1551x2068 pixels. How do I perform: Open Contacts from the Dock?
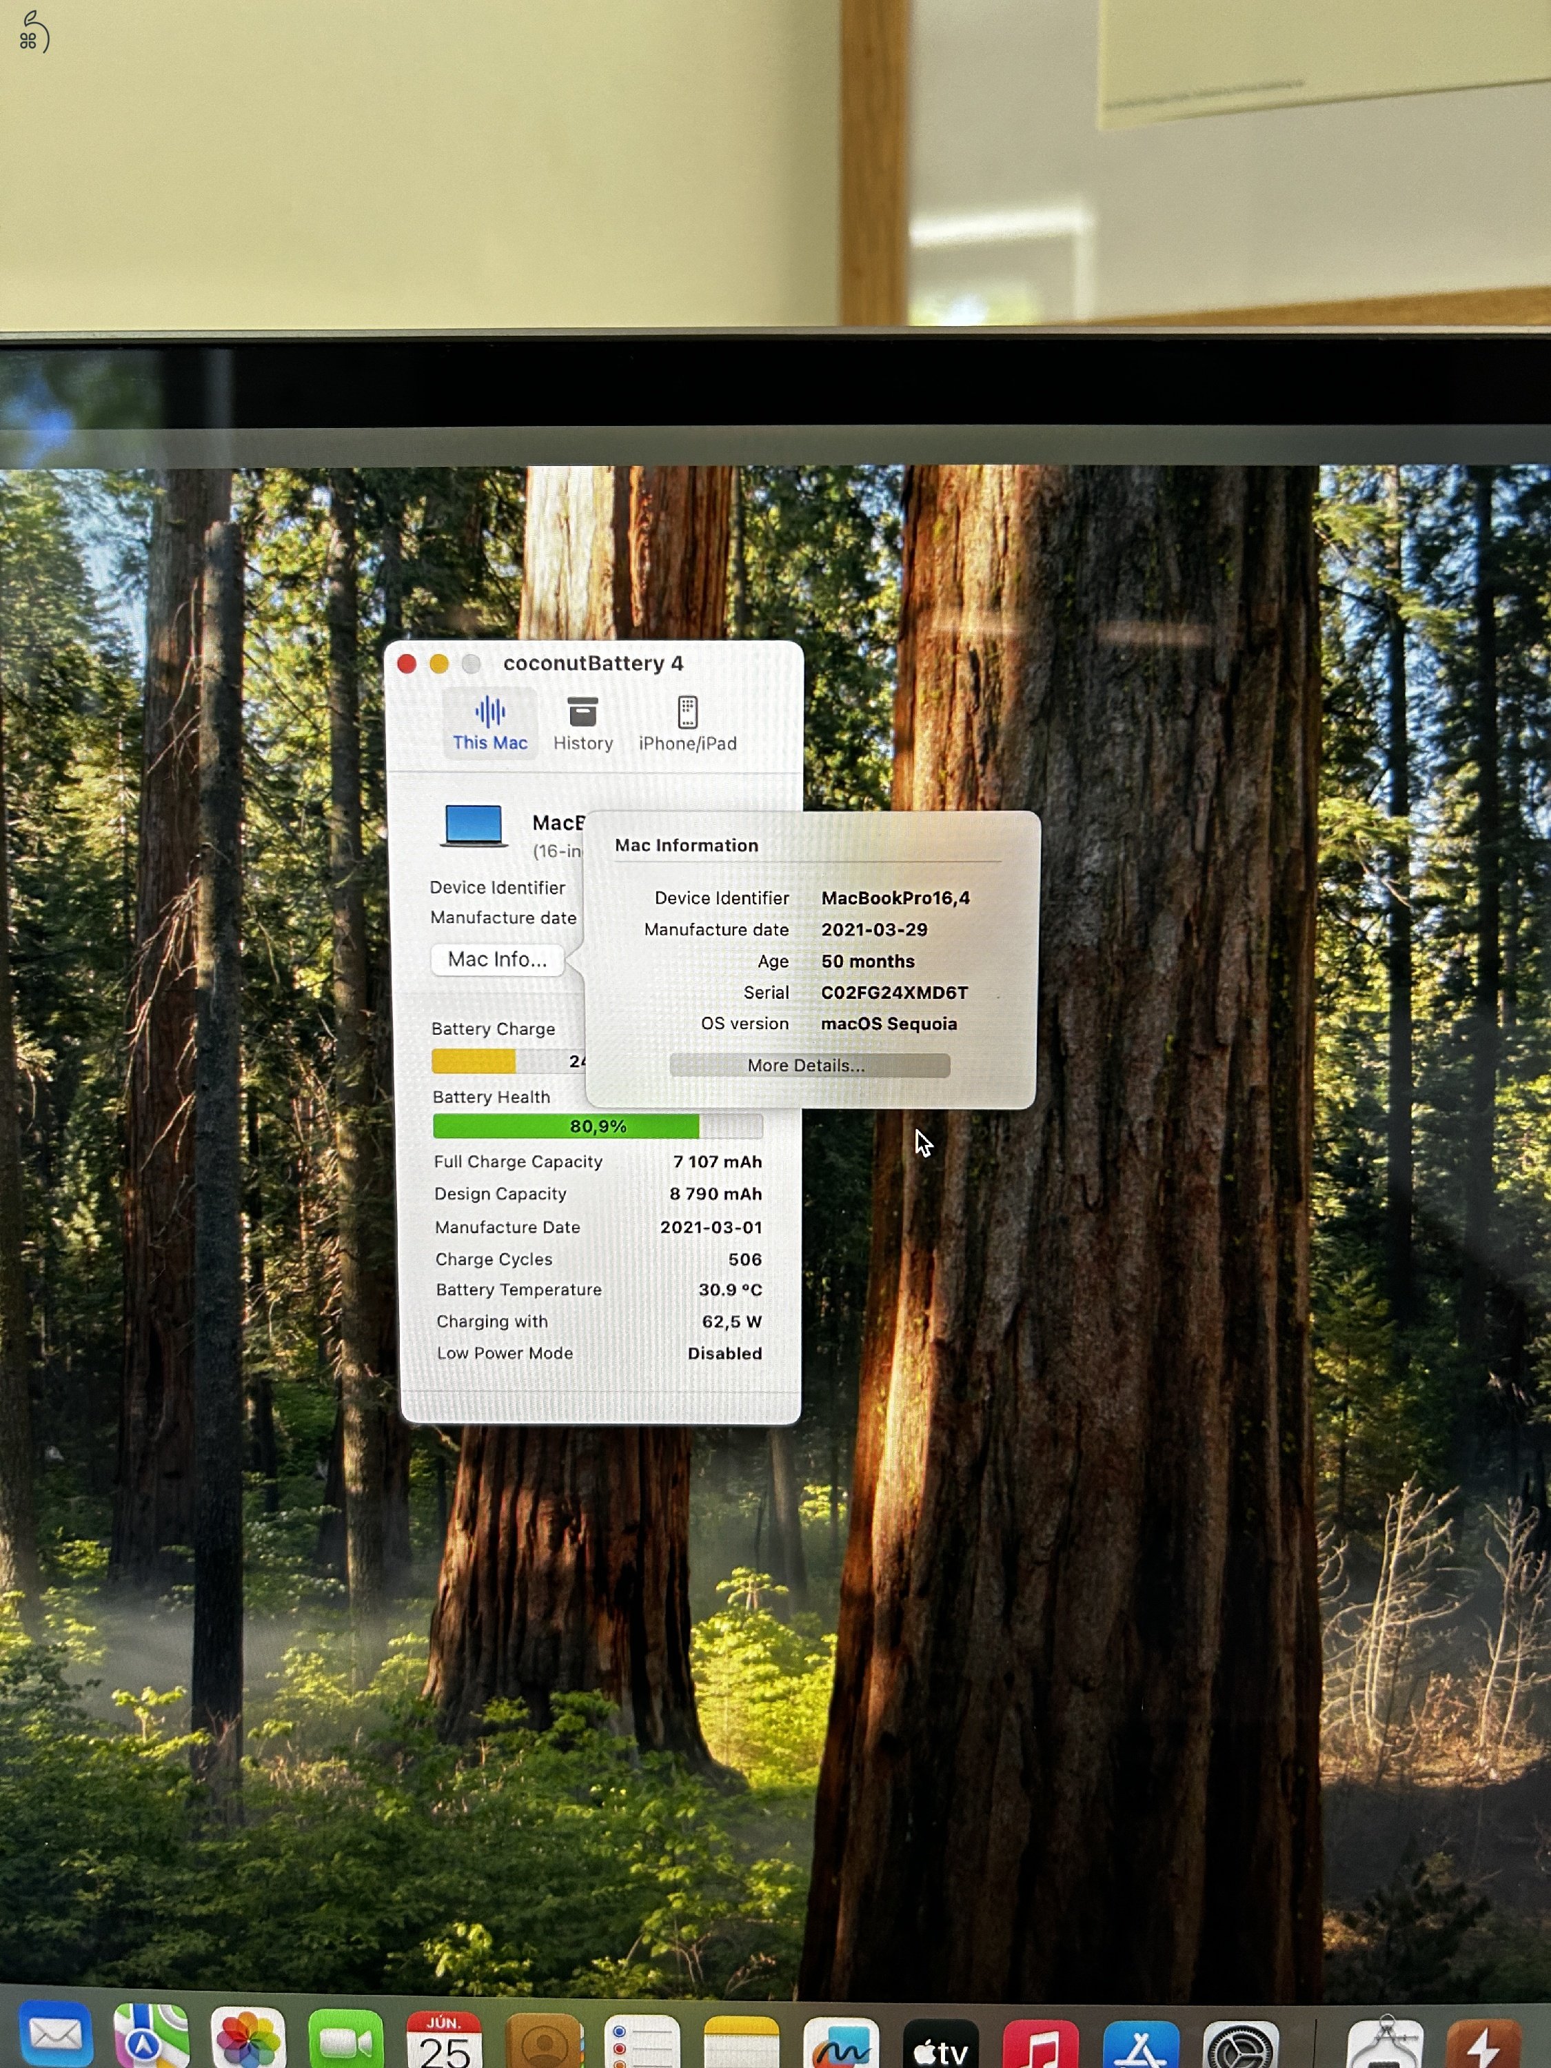(544, 2042)
